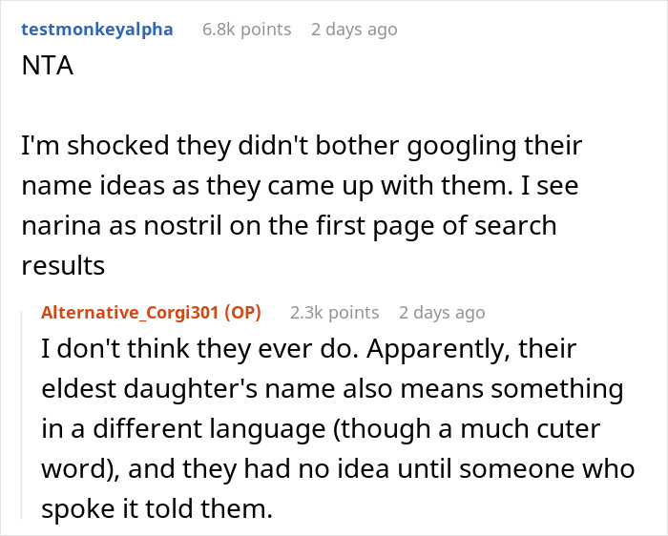Click the 'NTA' verdict text
The height and width of the screenshot is (536, 668).
[x=48, y=66]
